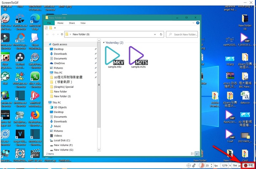
Task: Click the ScreenToGif fps clock icon
Action: (x=202, y=165)
